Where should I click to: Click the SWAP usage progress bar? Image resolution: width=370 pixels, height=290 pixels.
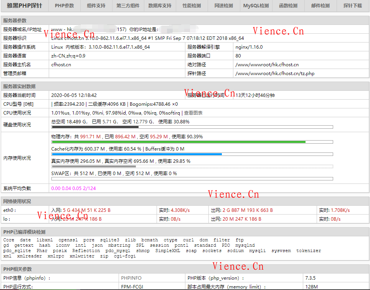coord(192,179)
